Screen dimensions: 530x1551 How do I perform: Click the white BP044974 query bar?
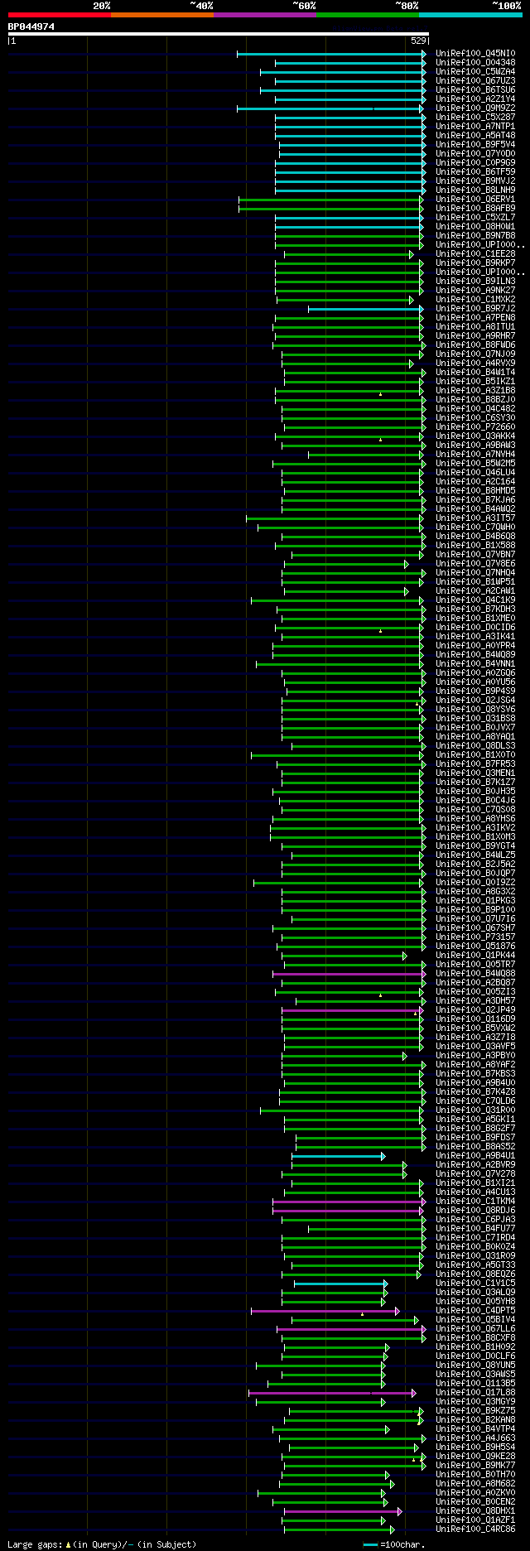pyautogui.click(x=219, y=34)
